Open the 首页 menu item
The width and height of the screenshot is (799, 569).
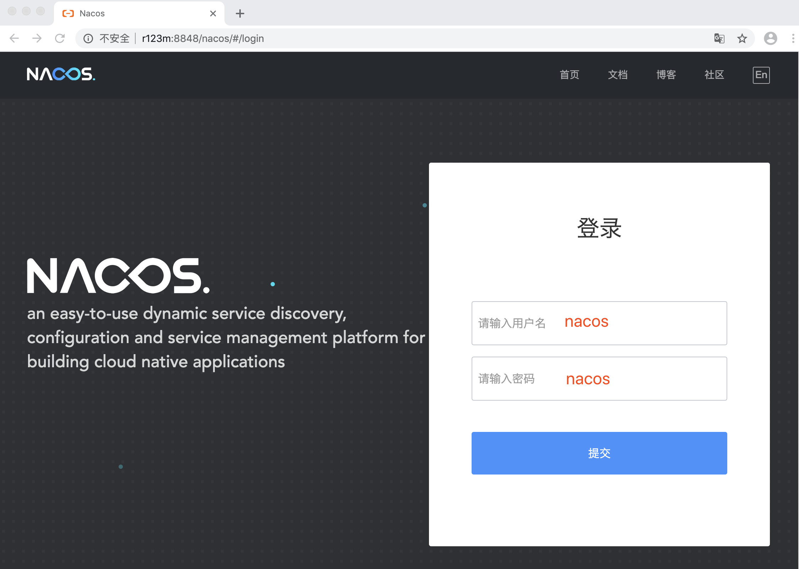pyautogui.click(x=569, y=75)
